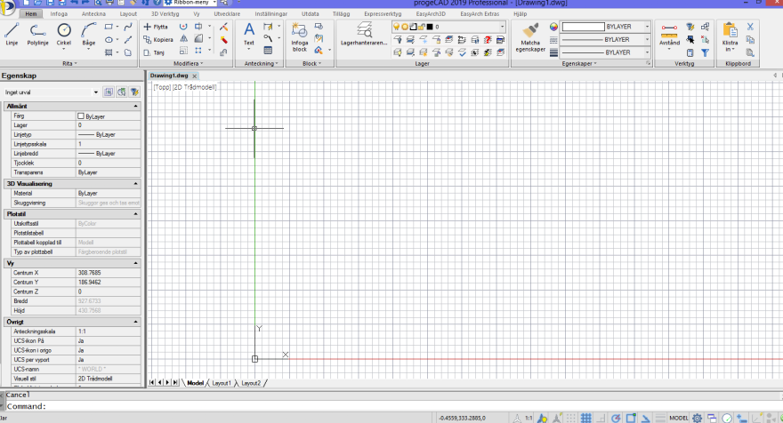
Task: Click the Matcha egenskaper brush icon
Action: (530, 37)
